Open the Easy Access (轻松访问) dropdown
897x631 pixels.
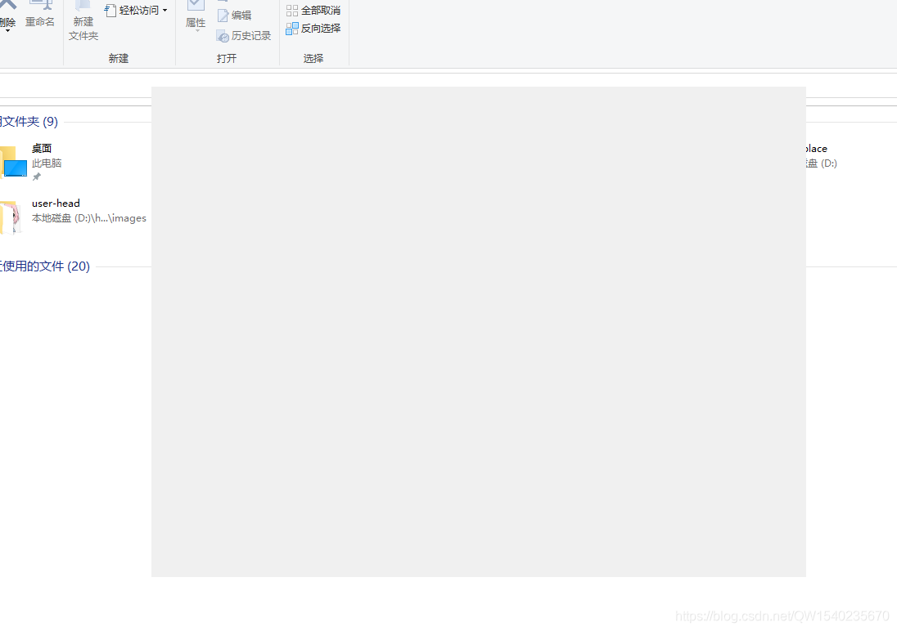click(x=136, y=11)
